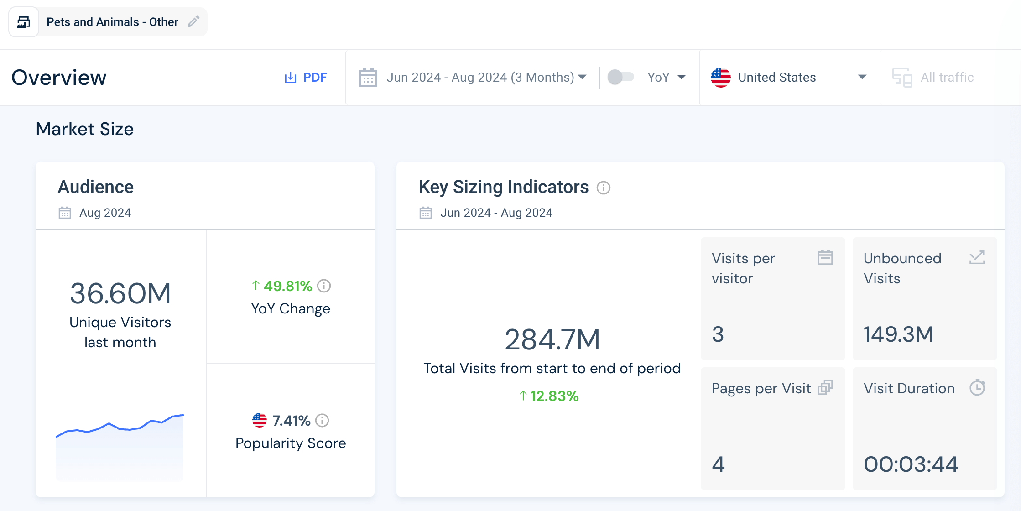Click the Visit Duration clock icon
Screen dimensions: 1021x511
point(977,388)
